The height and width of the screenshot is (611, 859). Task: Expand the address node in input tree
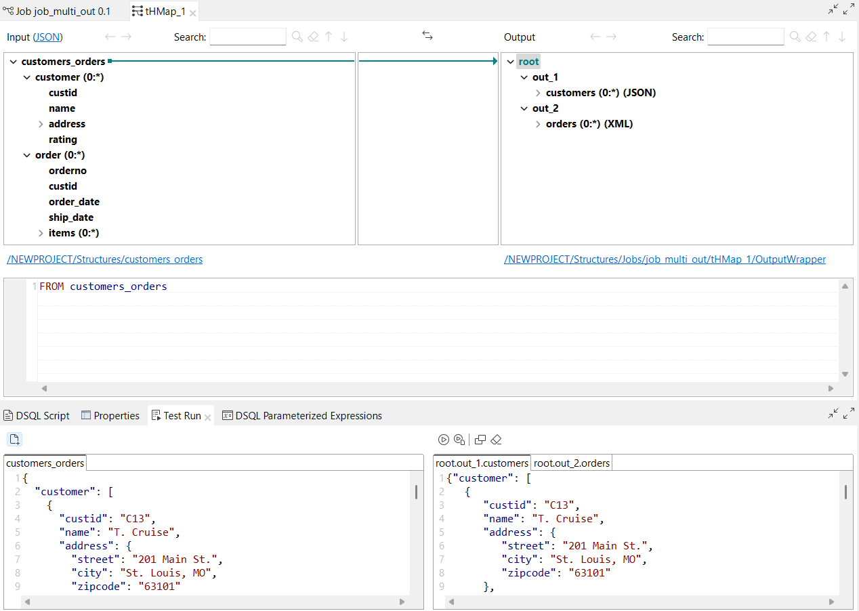pyautogui.click(x=40, y=123)
